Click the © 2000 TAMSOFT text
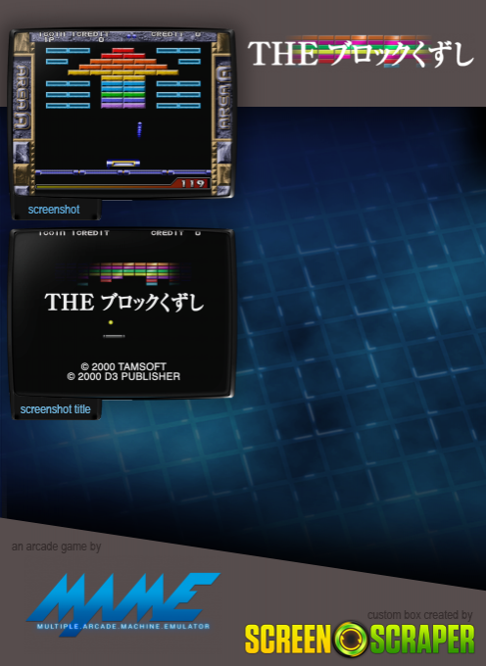The width and height of the screenshot is (486, 666). 123,366
